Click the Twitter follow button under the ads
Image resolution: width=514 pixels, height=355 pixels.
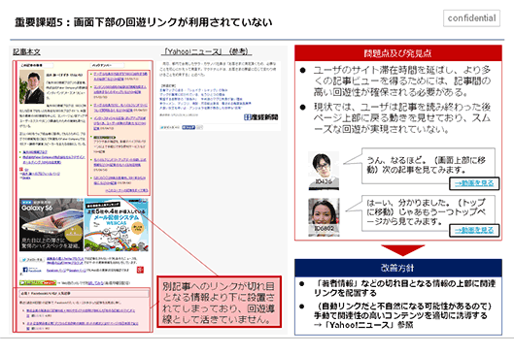pyautogui.click(x=32, y=260)
